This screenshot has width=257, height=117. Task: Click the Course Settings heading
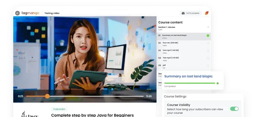[x=175, y=97]
